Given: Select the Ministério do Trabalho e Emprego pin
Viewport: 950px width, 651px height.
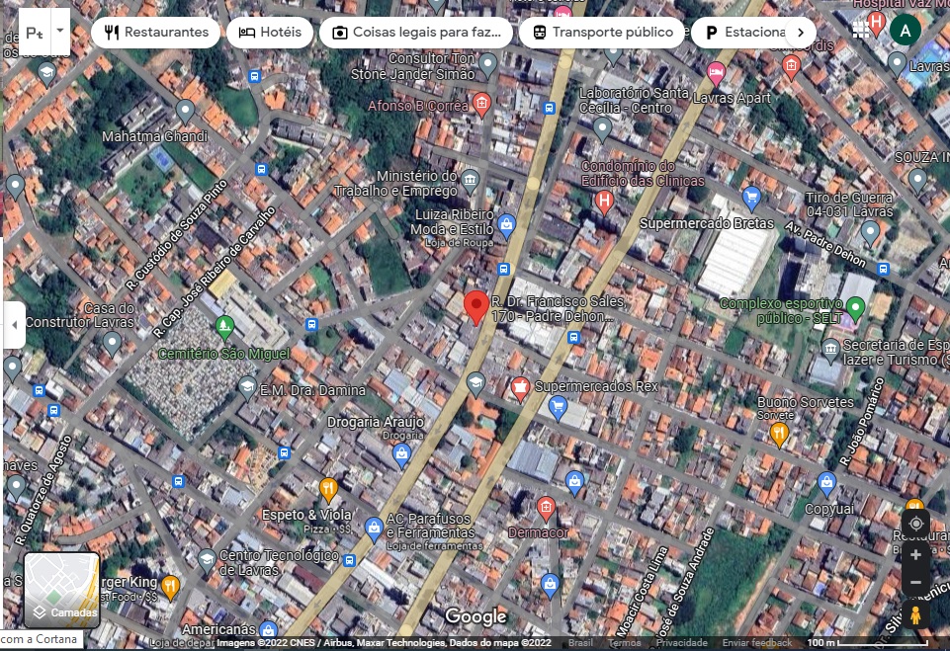Looking at the screenshot, I should click(471, 181).
